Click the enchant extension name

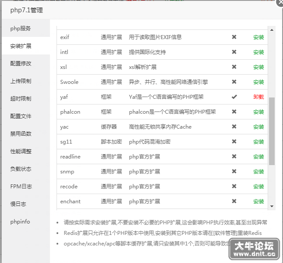tap(70, 202)
